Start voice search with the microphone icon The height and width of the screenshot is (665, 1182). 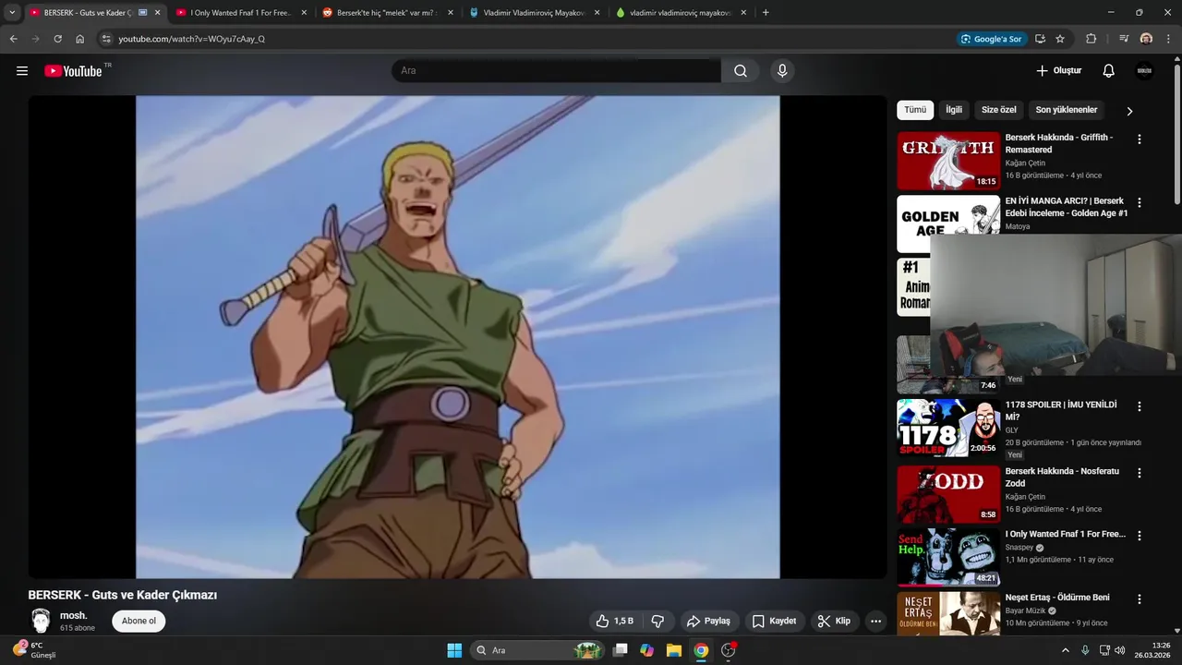[782, 71]
